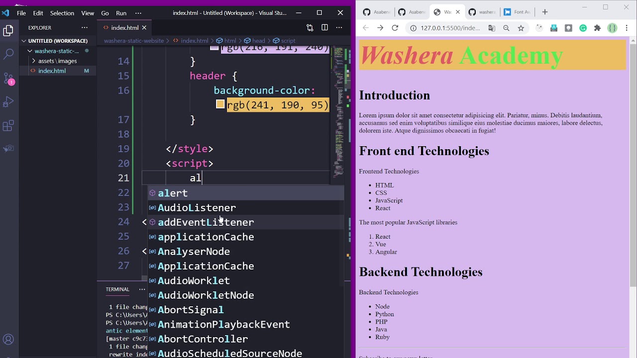Click head in the breadcrumb
The image size is (637, 358).
coord(258,41)
